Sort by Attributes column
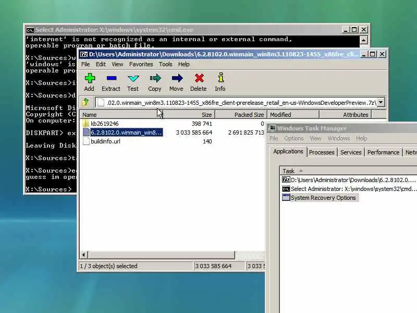 tap(345, 115)
